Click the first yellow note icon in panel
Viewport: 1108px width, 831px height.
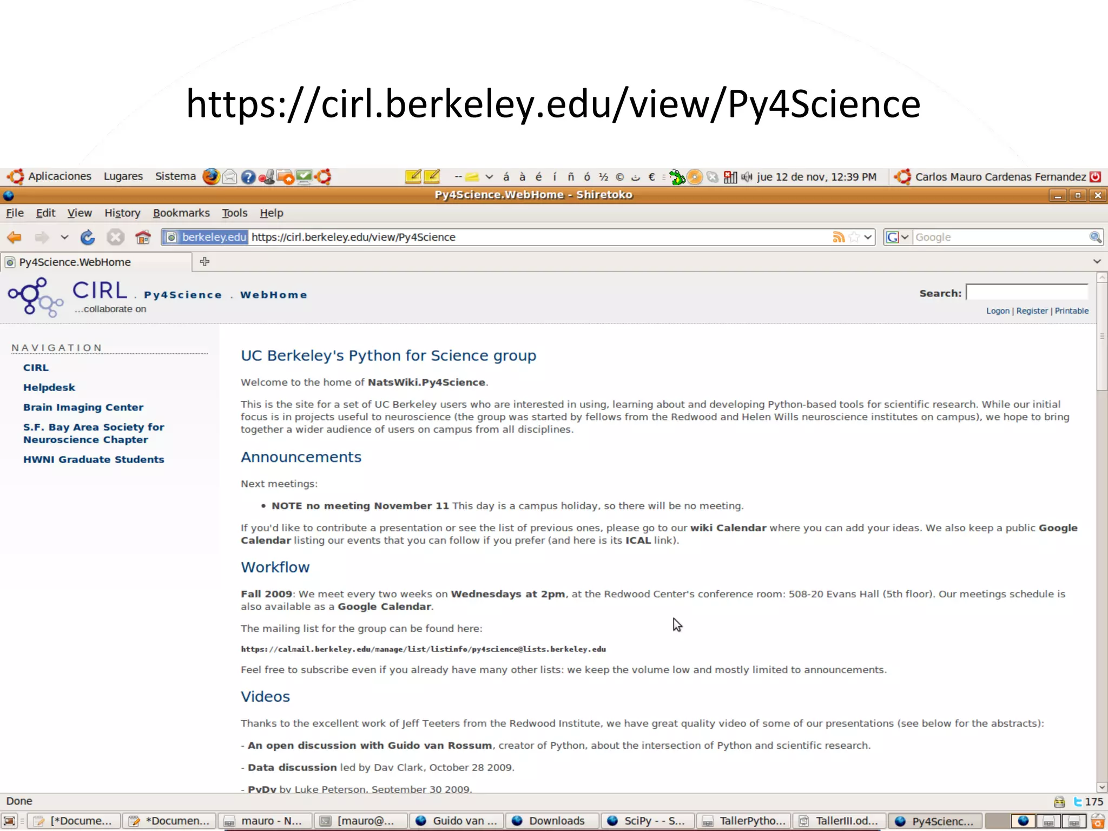click(413, 176)
